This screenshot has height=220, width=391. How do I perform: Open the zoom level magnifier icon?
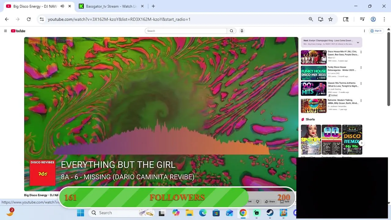(x=311, y=19)
